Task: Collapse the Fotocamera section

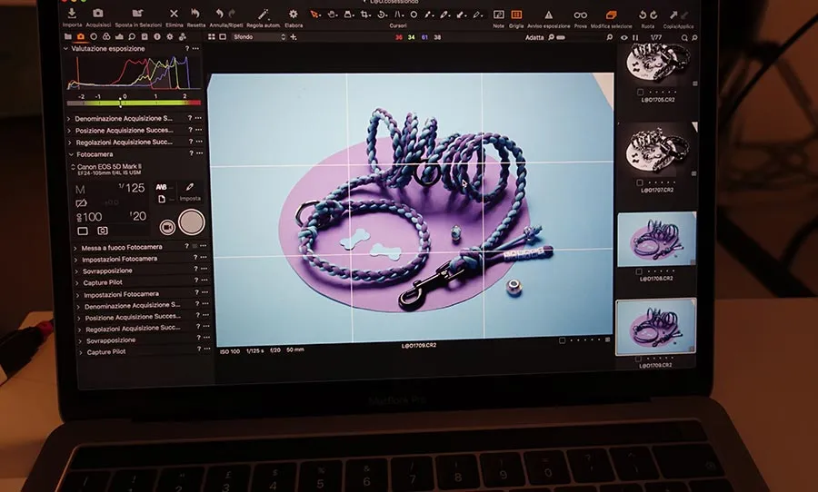Action: (x=72, y=154)
